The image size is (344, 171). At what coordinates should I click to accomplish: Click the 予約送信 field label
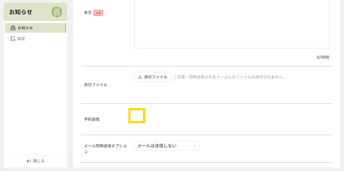tap(92, 119)
